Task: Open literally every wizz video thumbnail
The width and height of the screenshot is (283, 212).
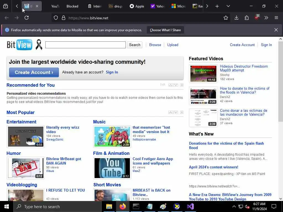Action: coord(26,137)
